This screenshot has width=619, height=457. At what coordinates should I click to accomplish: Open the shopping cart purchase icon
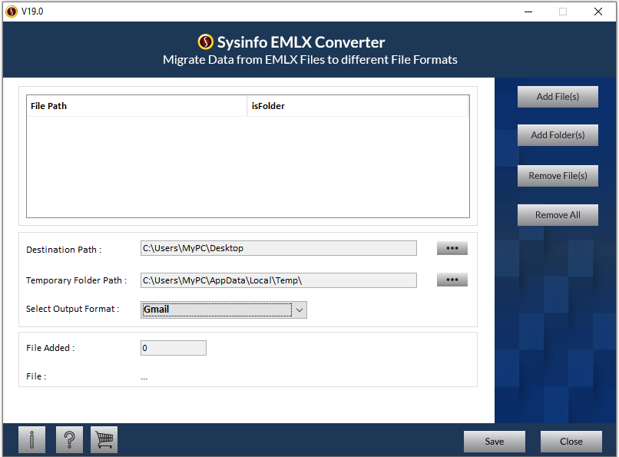click(104, 440)
